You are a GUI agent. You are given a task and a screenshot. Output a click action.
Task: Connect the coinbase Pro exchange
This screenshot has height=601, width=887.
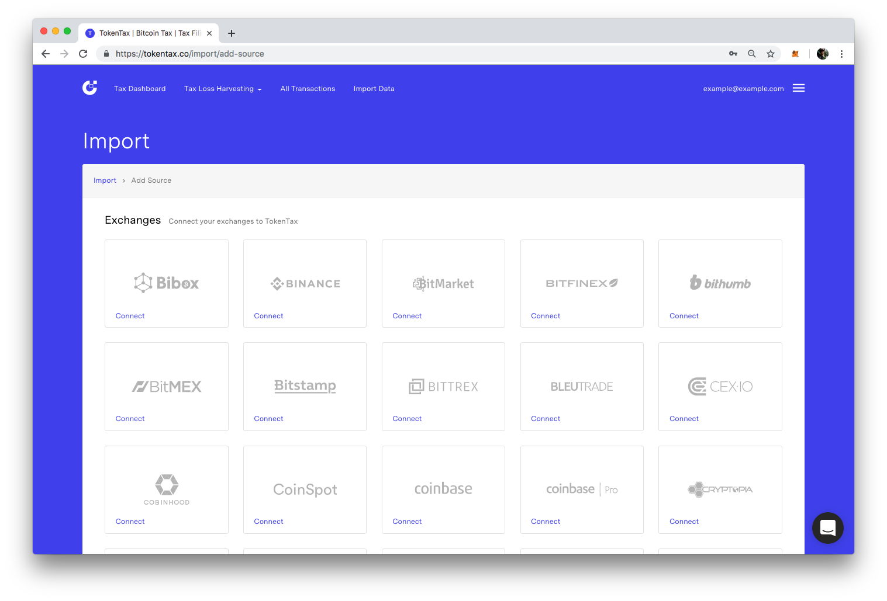point(546,522)
